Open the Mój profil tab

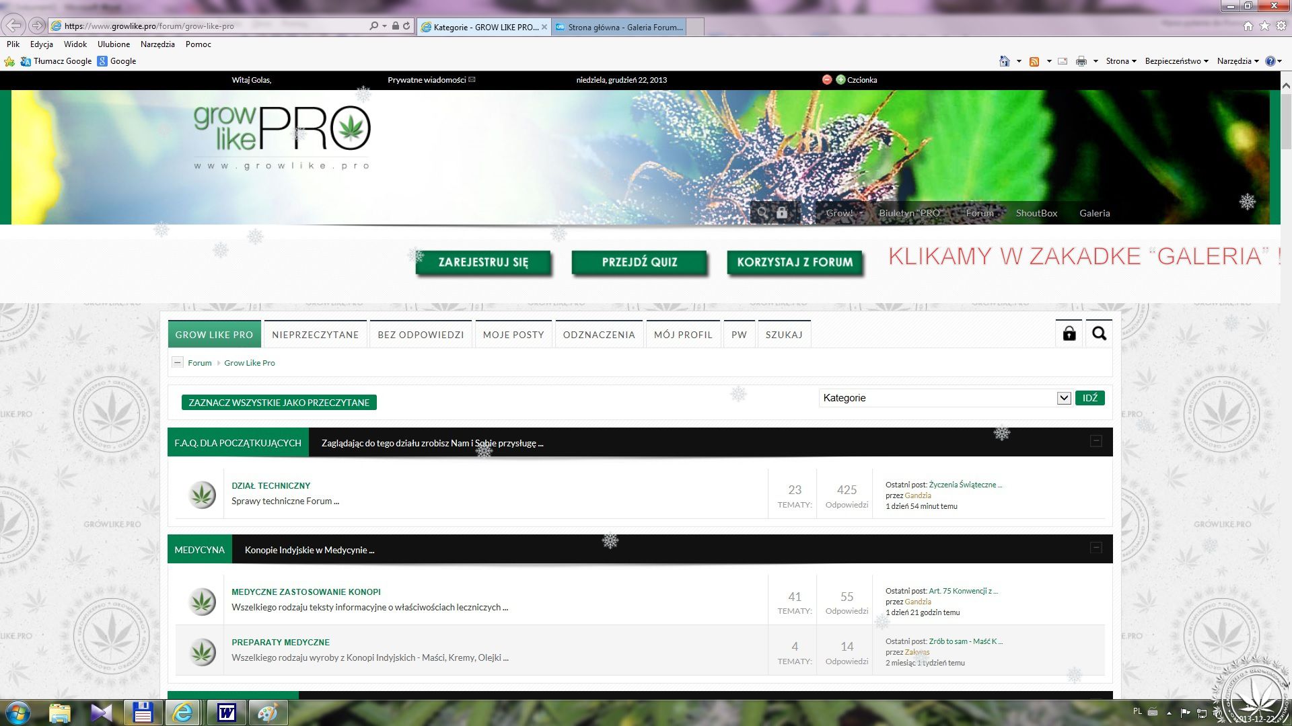683,334
